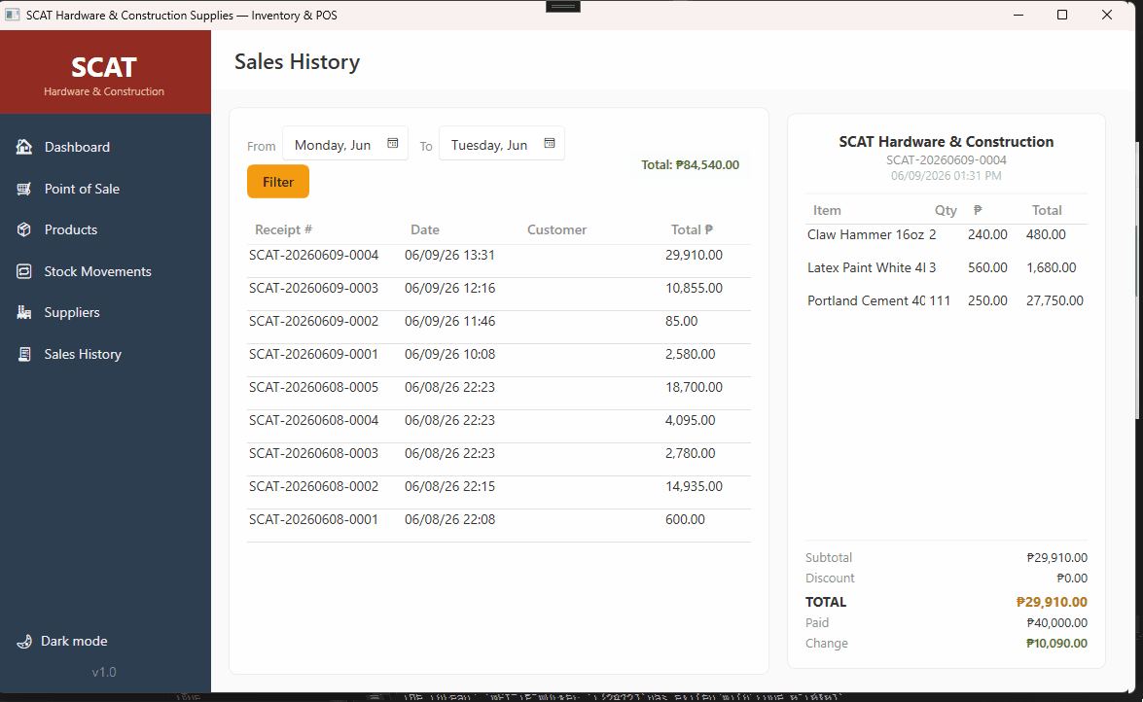Click the vertical scrollbar at window edge
Viewport: 1143px width, 702px height.
point(1138,280)
